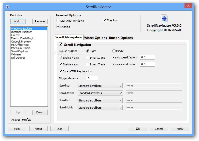The image size is (199, 141).
Task: Select the MS Office Visio profile
Action: (x=29, y=45)
